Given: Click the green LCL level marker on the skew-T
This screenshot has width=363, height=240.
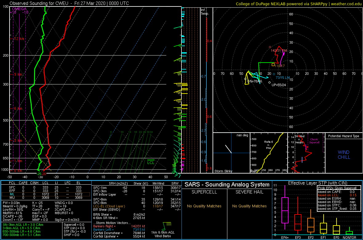Looking at the screenshot, I should 151,162.
